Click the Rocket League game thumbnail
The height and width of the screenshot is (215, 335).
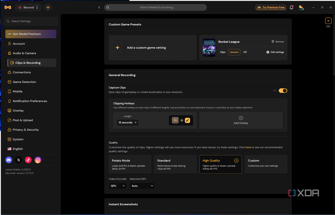click(209, 48)
